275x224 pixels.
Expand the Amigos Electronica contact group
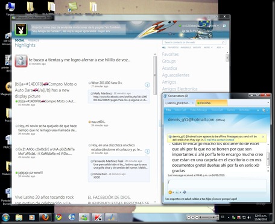click(x=180, y=89)
